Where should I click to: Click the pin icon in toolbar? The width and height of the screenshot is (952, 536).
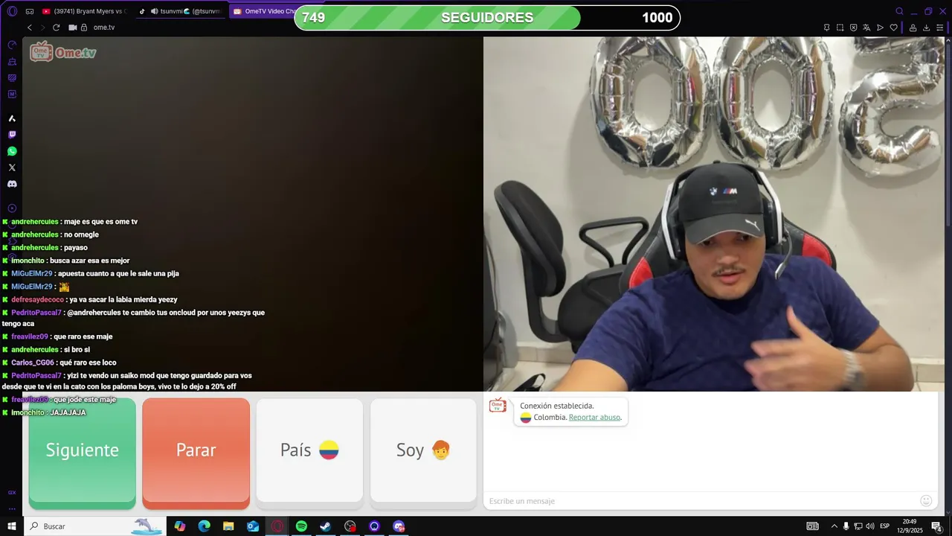click(826, 28)
